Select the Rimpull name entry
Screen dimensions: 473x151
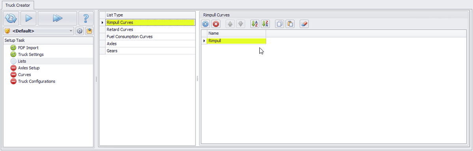coord(236,41)
